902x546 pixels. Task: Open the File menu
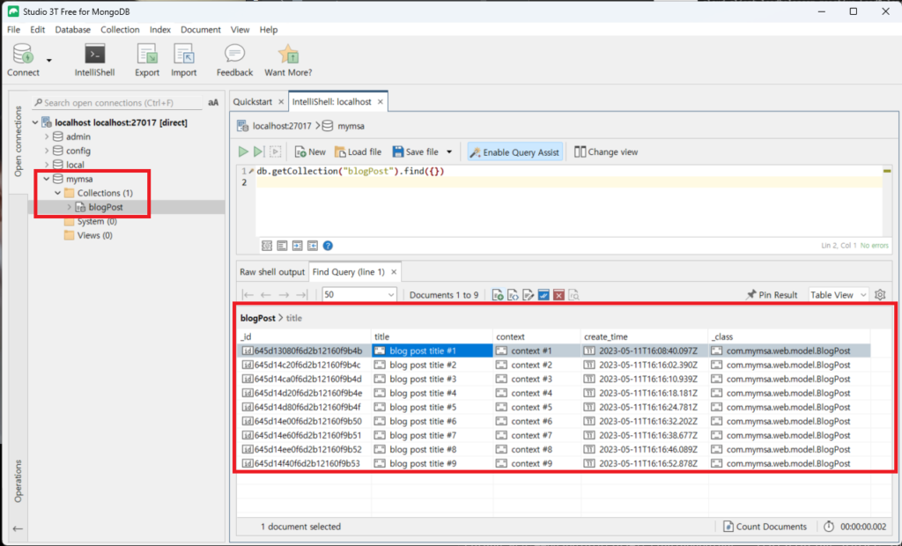coord(13,30)
